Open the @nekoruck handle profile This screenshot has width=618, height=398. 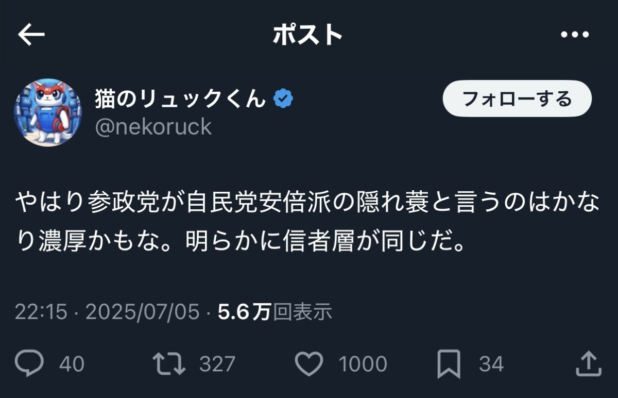pos(153,126)
